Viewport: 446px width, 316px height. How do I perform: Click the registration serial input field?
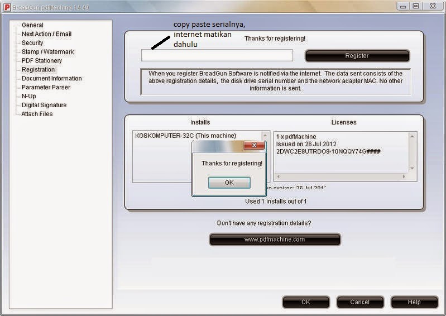point(217,55)
